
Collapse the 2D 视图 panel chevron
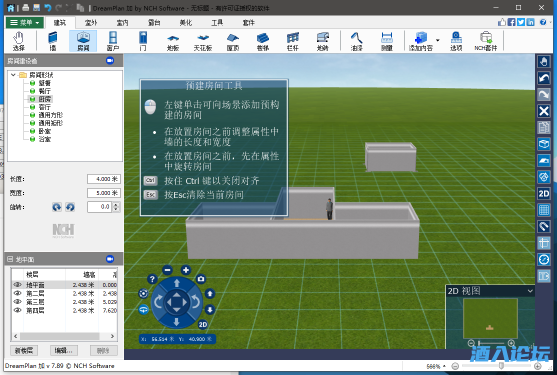point(530,291)
